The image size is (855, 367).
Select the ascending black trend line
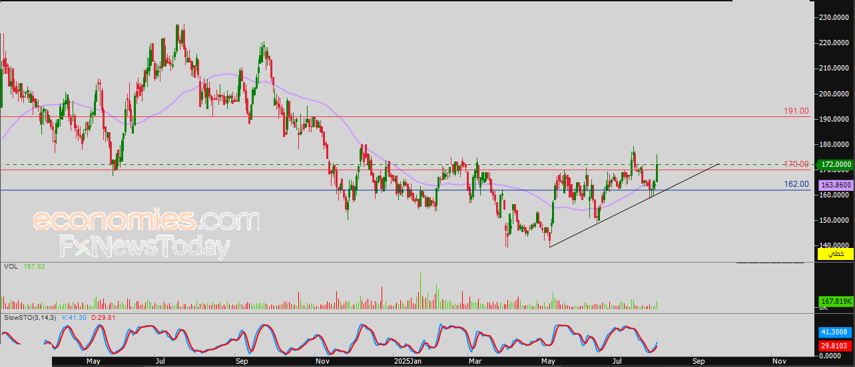(634, 205)
